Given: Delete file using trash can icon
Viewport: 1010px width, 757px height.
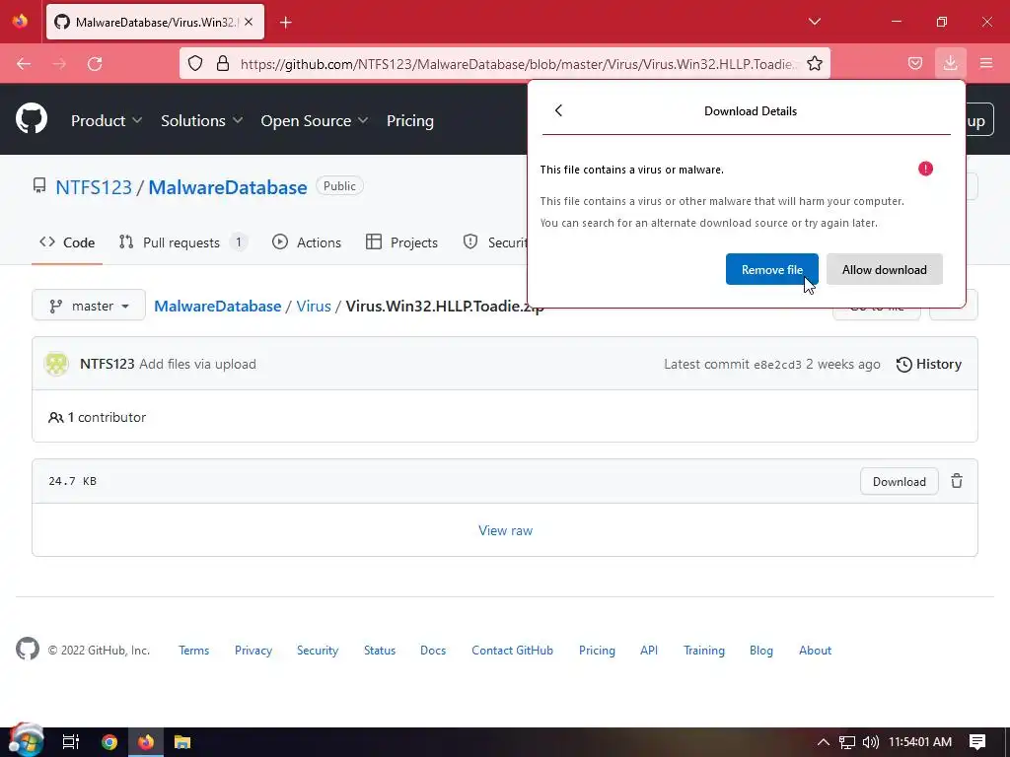Looking at the screenshot, I should (x=957, y=481).
